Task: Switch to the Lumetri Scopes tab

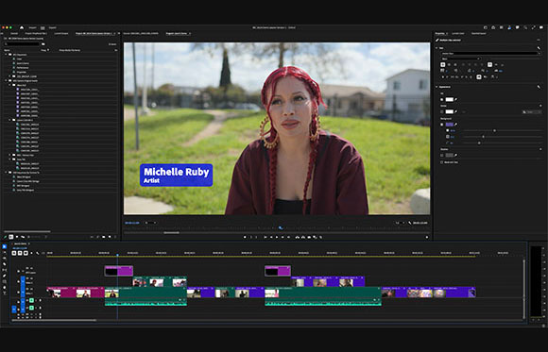Action: pyautogui.click(x=61, y=34)
